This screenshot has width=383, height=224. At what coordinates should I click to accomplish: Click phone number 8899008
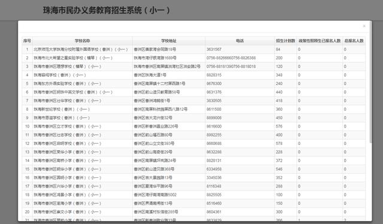(x=214, y=118)
